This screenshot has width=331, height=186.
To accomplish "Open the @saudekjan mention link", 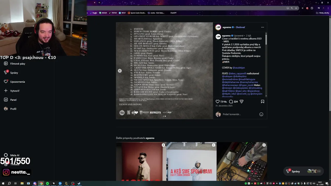I will point(239,68).
